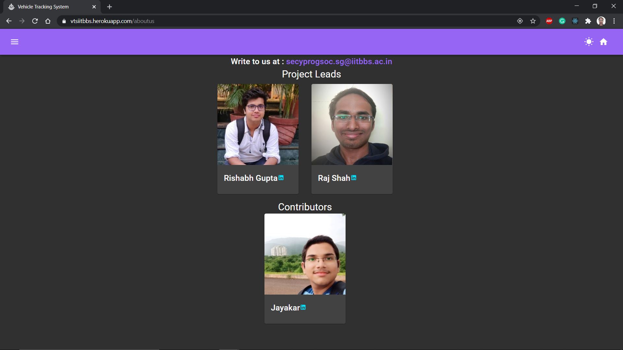Click Rishabh Gupta's profile photo
Viewport: 623px width, 350px height.
[258, 124]
